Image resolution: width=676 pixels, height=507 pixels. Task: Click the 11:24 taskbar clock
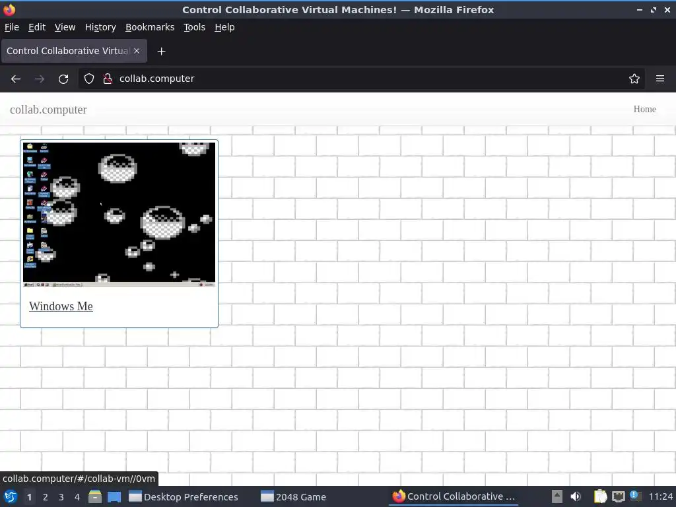click(x=660, y=496)
